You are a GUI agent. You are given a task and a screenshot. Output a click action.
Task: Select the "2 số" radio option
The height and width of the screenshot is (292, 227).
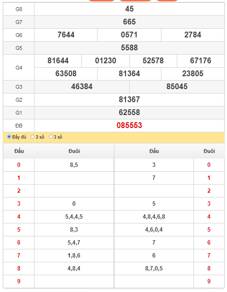coord(33,137)
